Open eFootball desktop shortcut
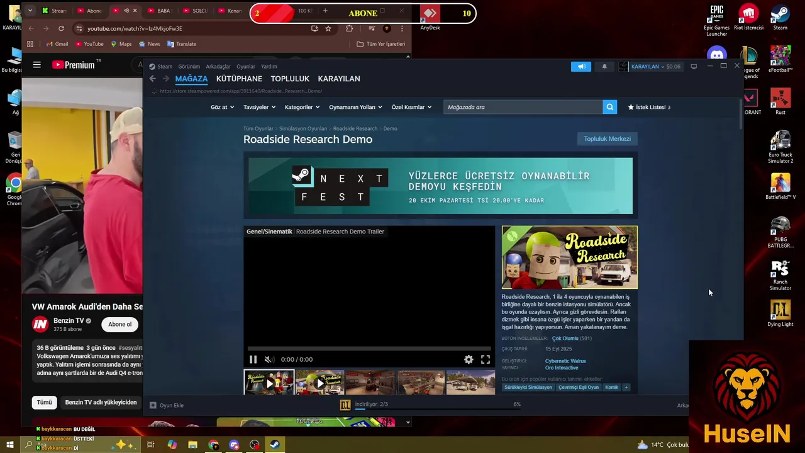805x453 pixels. coord(780,59)
